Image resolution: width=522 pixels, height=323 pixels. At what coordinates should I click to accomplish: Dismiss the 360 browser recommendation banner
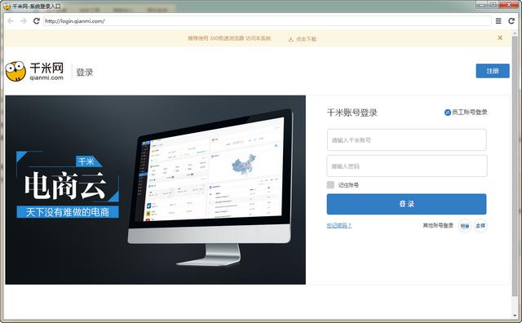point(500,38)
